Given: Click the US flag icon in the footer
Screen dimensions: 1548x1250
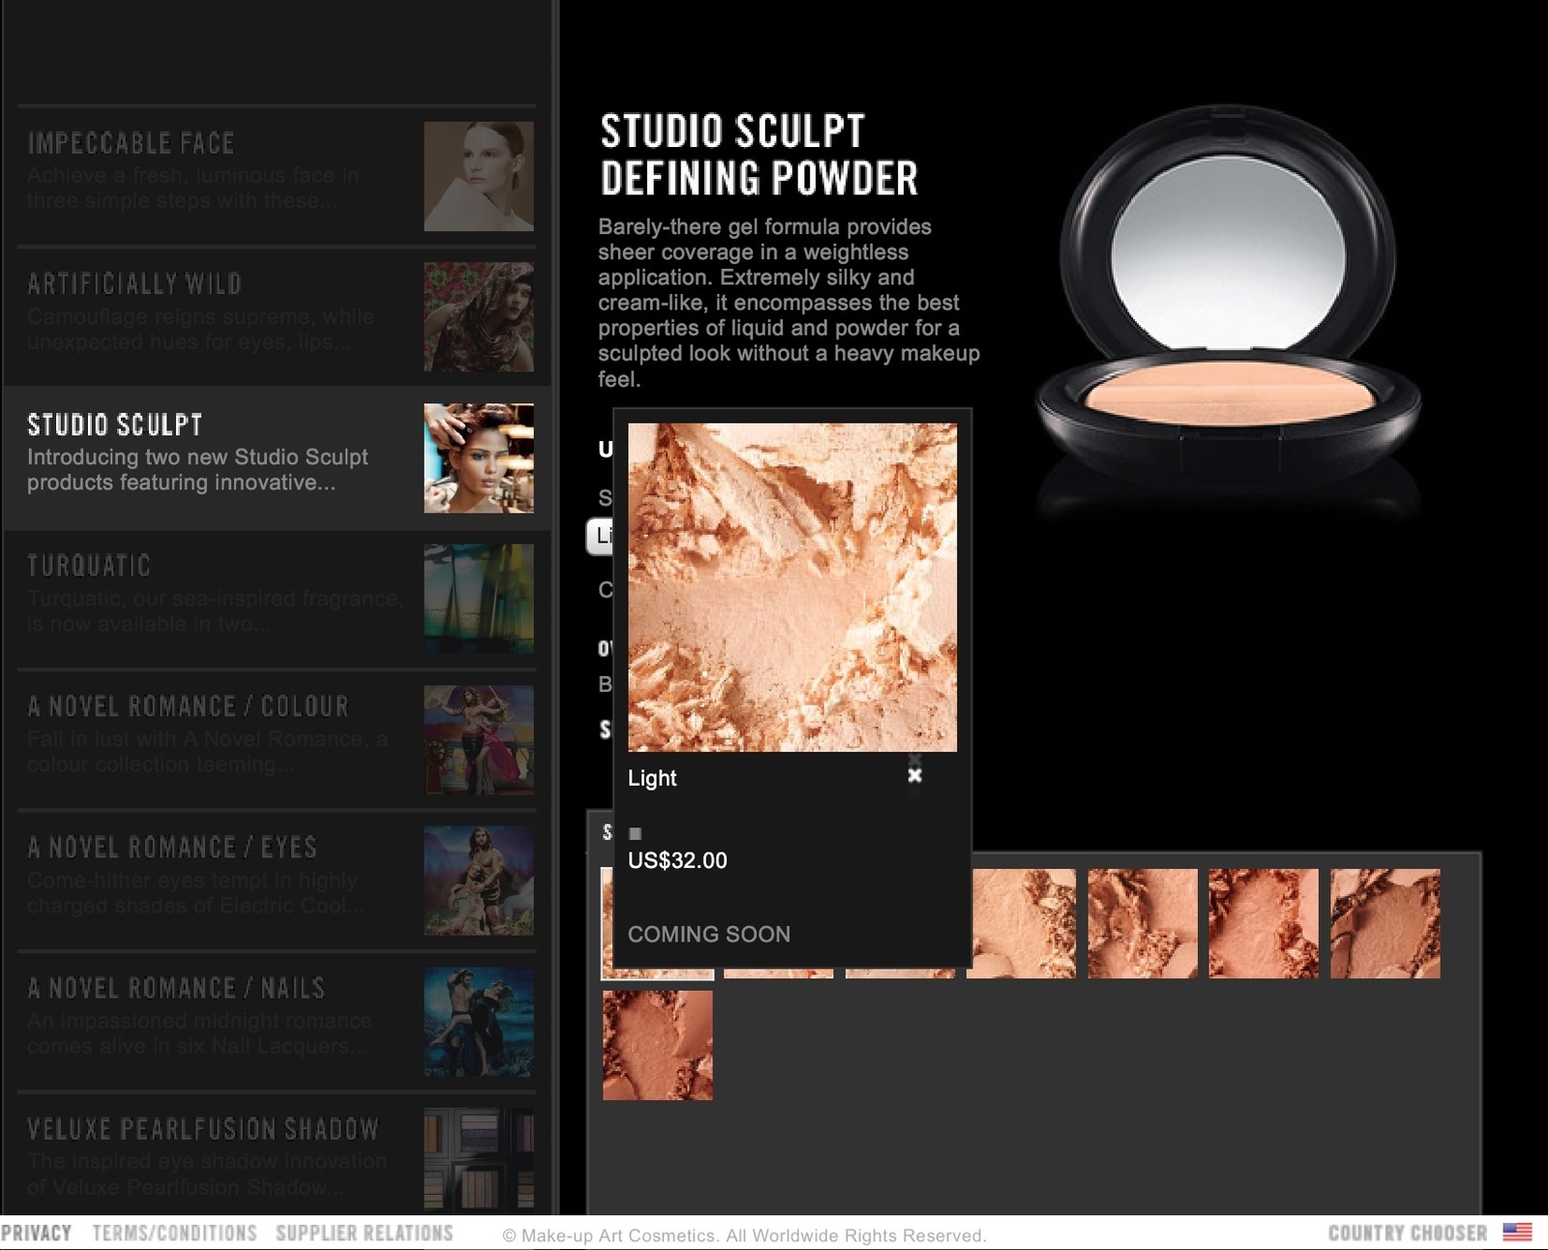Looking at the screenshot, I should click(x=1517, y=1232).
